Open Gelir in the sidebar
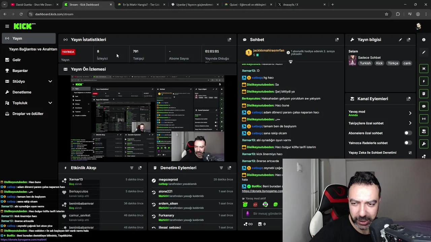 [x=29, y=60]
